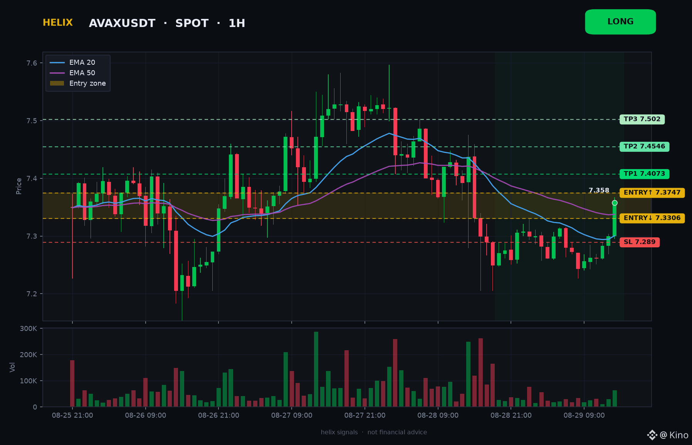The width and height of the screenshot is (692, 445).
Task: Click the 08-29 09:00 time label
Action: (x=584, y=415)
